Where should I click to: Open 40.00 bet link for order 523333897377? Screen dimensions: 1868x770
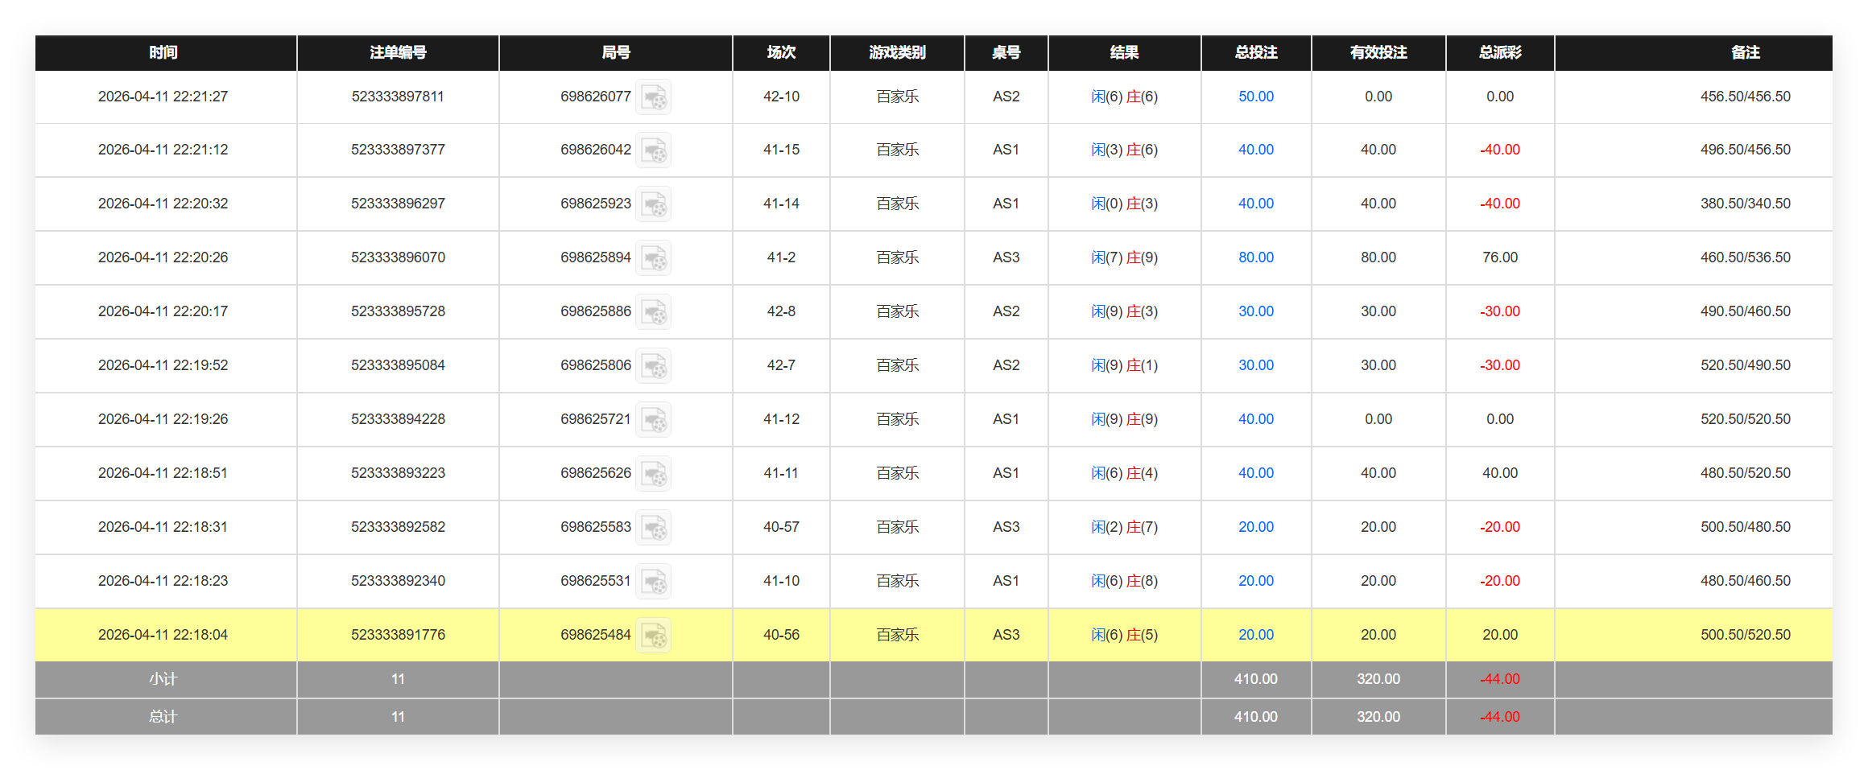click(x=1255, y=150)
